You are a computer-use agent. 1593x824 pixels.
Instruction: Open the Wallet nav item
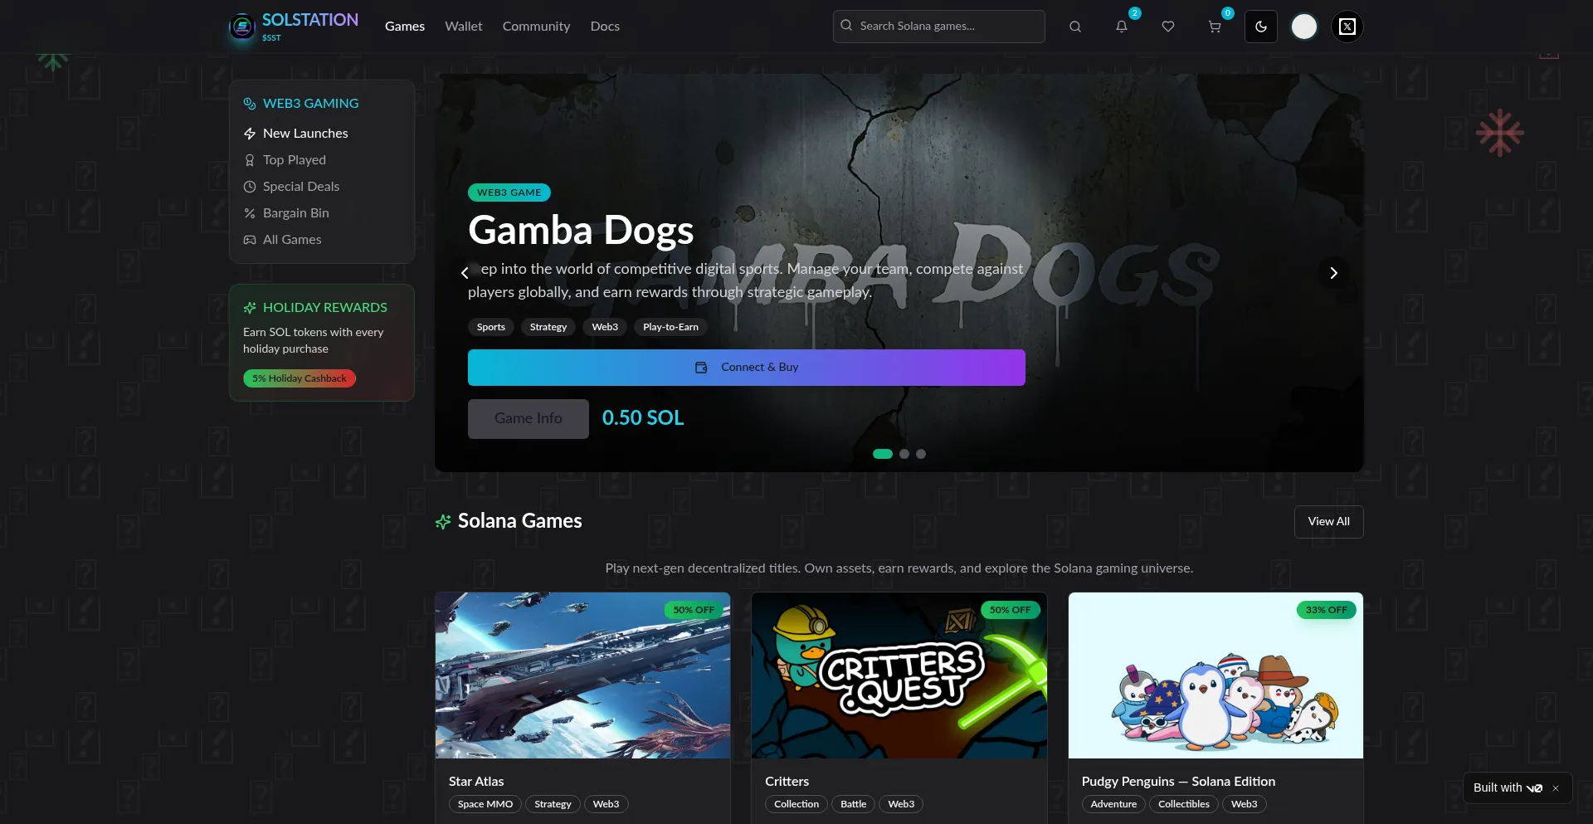[x=463, y=27]
